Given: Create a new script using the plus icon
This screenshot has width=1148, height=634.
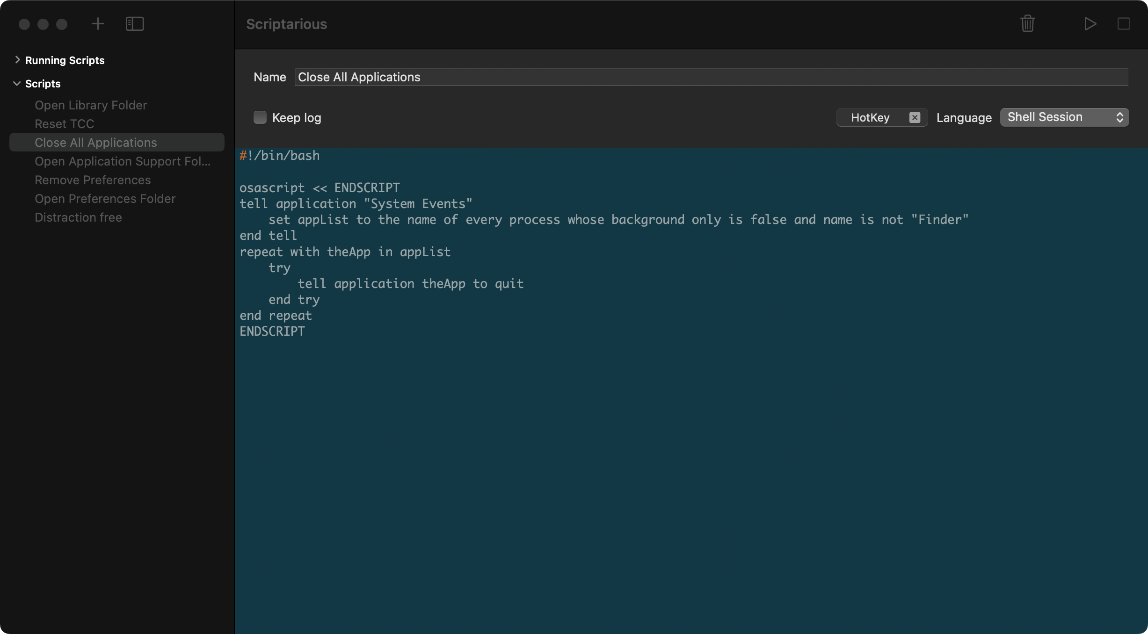Looking at the screenshot, I should pyautogui.click(x=98, y=24).
